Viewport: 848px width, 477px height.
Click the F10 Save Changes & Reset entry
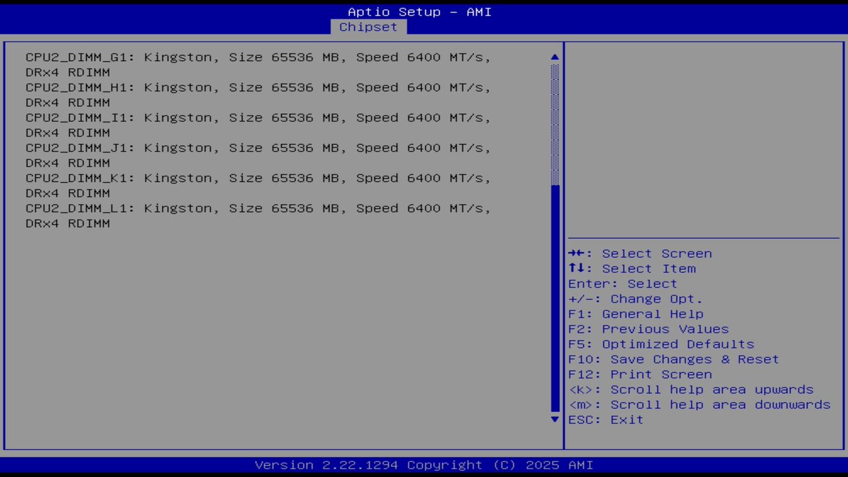pos(673,358)
